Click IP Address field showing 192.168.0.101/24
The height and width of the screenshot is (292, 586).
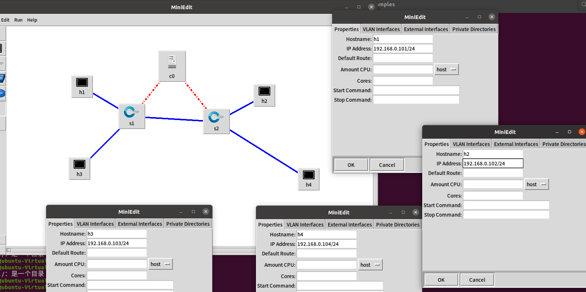(403, 49)
